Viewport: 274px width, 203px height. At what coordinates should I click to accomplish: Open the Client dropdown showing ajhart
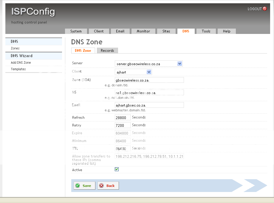pos(149,72)
